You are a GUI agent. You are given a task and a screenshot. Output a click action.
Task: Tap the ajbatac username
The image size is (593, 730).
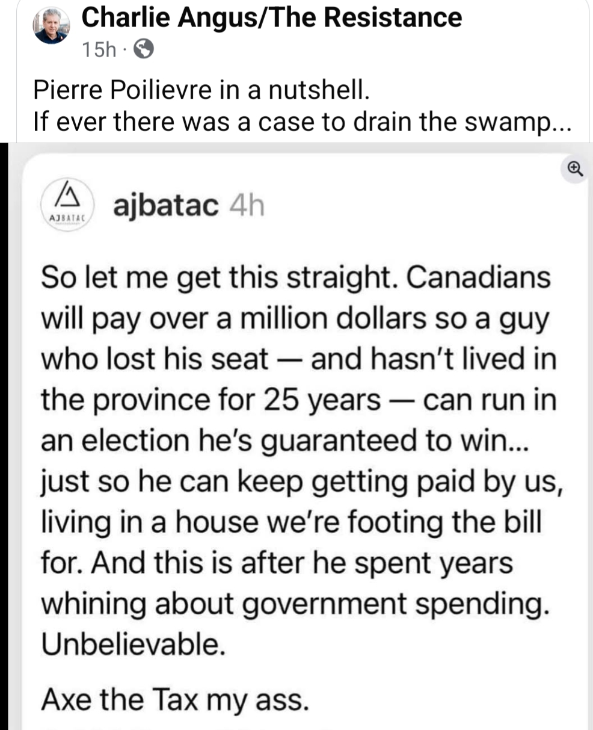tap(165, 206)
